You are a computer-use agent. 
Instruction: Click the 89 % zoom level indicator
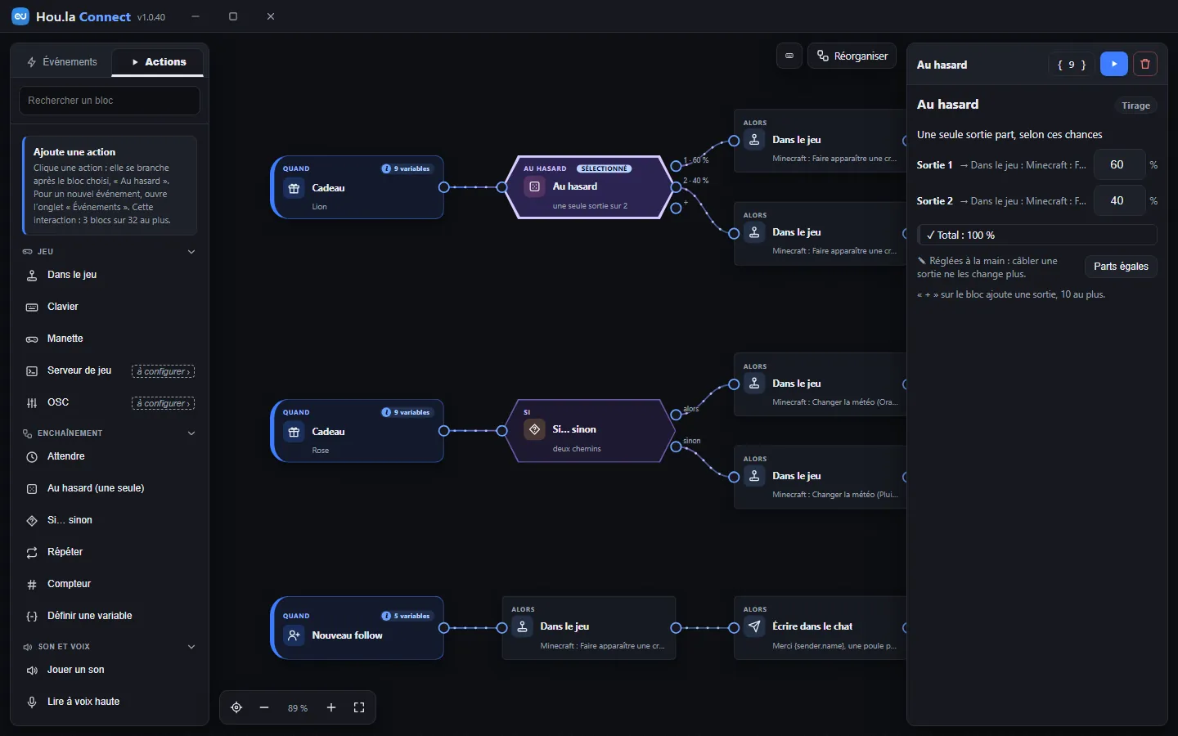pos(298,708)
